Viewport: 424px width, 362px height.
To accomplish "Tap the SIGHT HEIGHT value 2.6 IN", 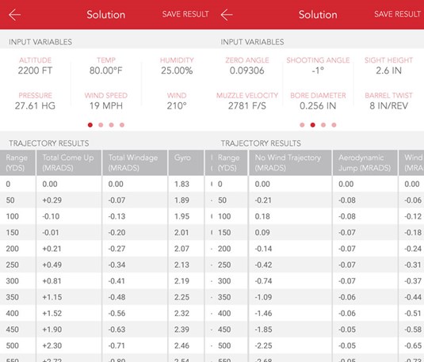I will click(389, 70).
